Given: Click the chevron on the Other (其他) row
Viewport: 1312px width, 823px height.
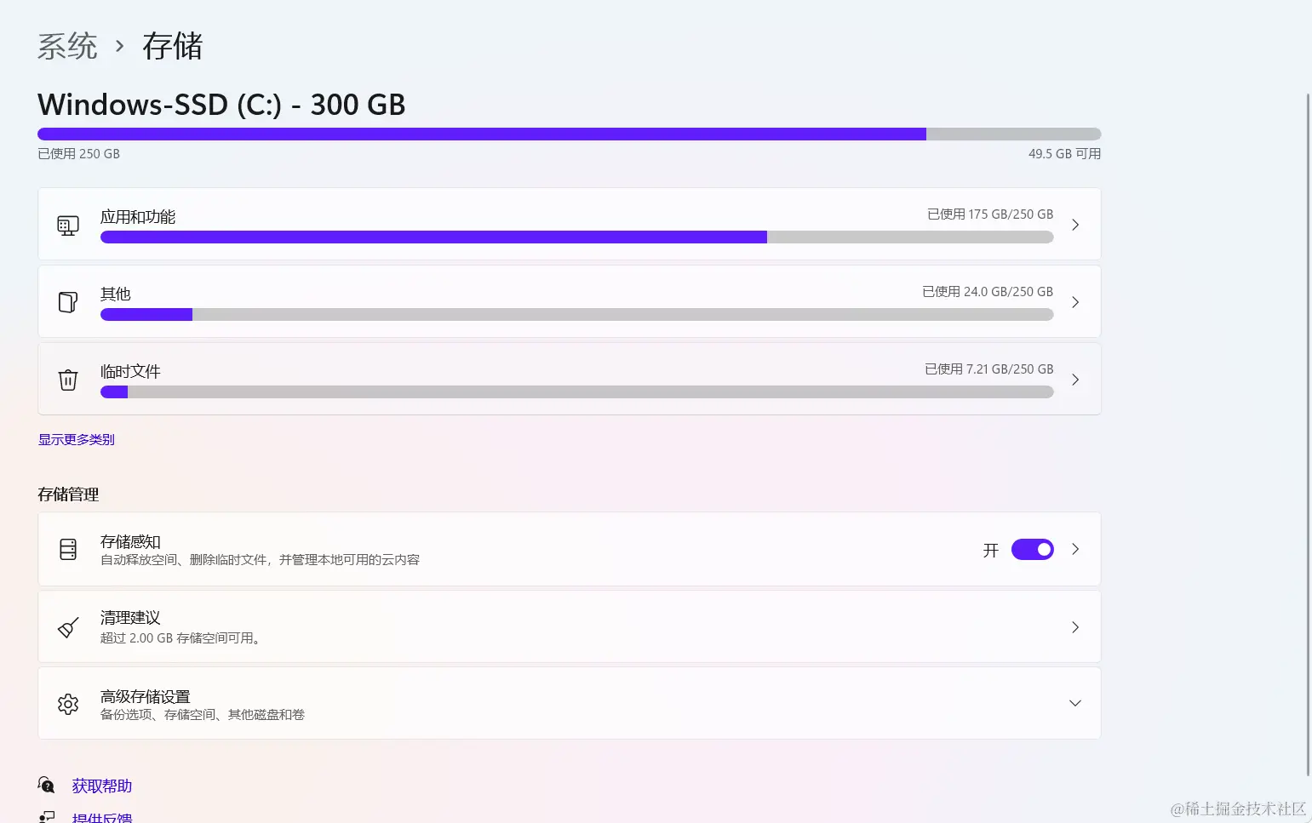Looking at the screenshot, I should pos(1074,302).
